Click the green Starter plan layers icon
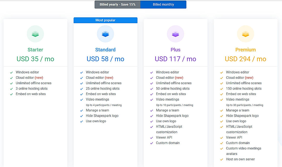The image size is (282, 167). [35, 34]
